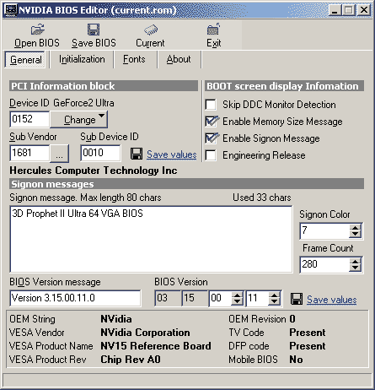Increase BIOS Version field 00
Image resolution: width=375 pixels, height=390 pixels.
click(238, 295)
